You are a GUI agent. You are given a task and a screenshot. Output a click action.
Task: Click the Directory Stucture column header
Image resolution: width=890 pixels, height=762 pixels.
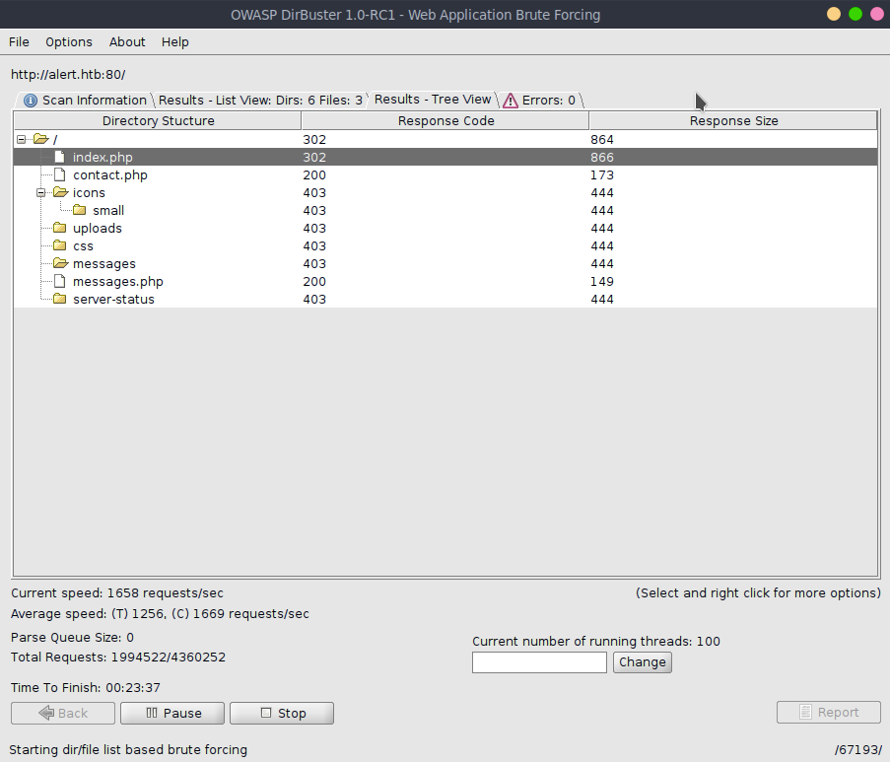click(158, 121)
